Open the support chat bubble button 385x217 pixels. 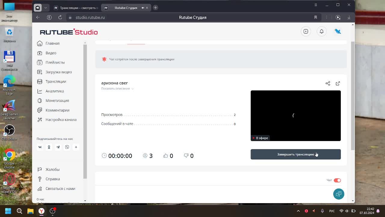[339, 194]
